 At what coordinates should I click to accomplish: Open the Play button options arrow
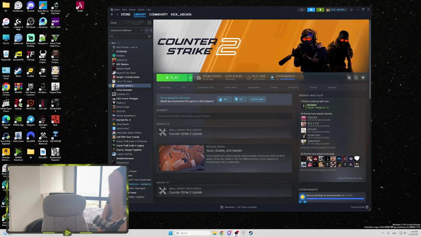coord(190,78)
